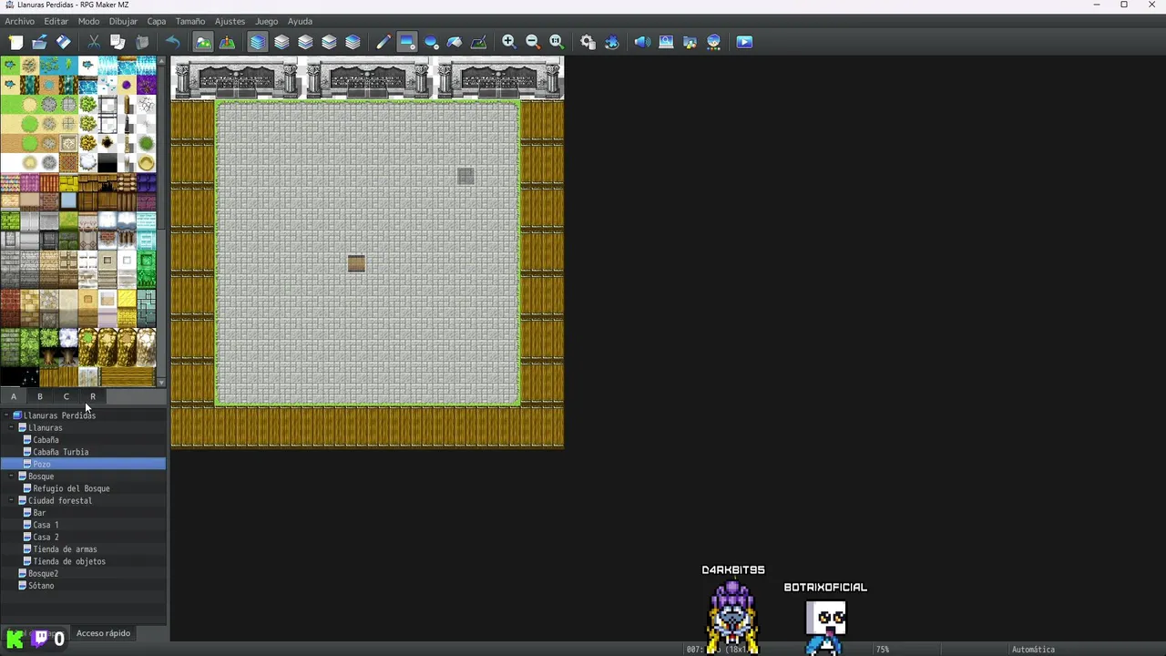The image size is (1166, 656).
Task: Switch to tileset tab C
Action: point(66,396)
